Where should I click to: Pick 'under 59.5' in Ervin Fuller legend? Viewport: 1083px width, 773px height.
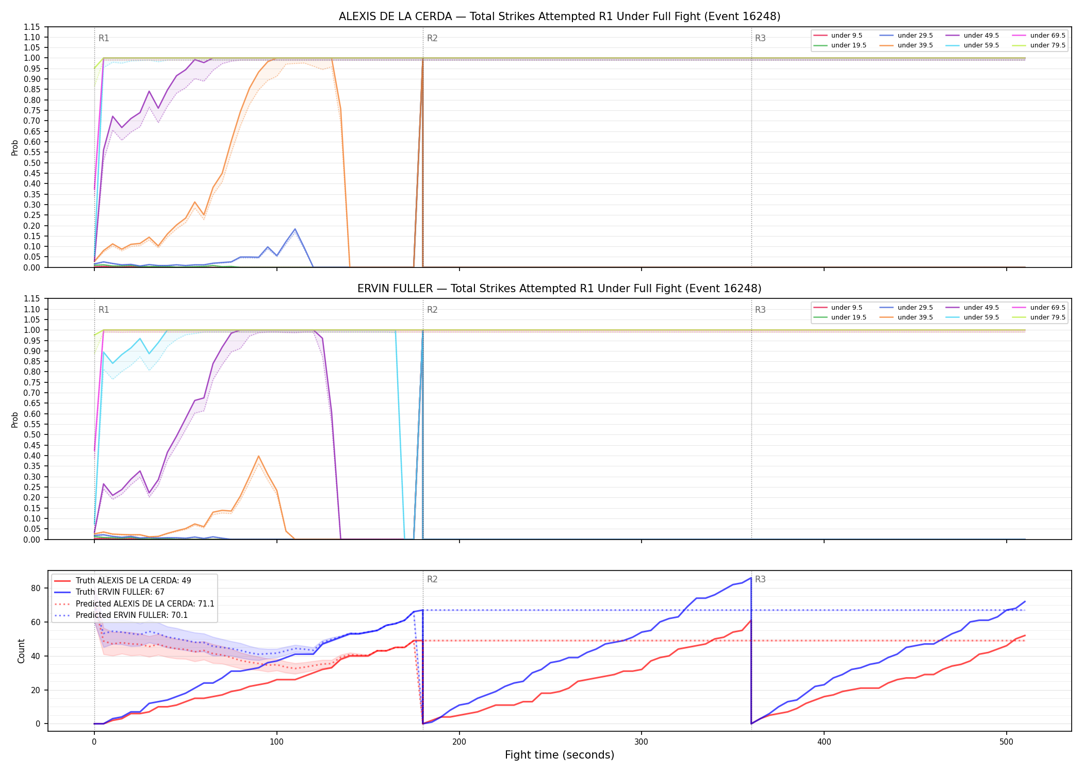tap(972, 317)
